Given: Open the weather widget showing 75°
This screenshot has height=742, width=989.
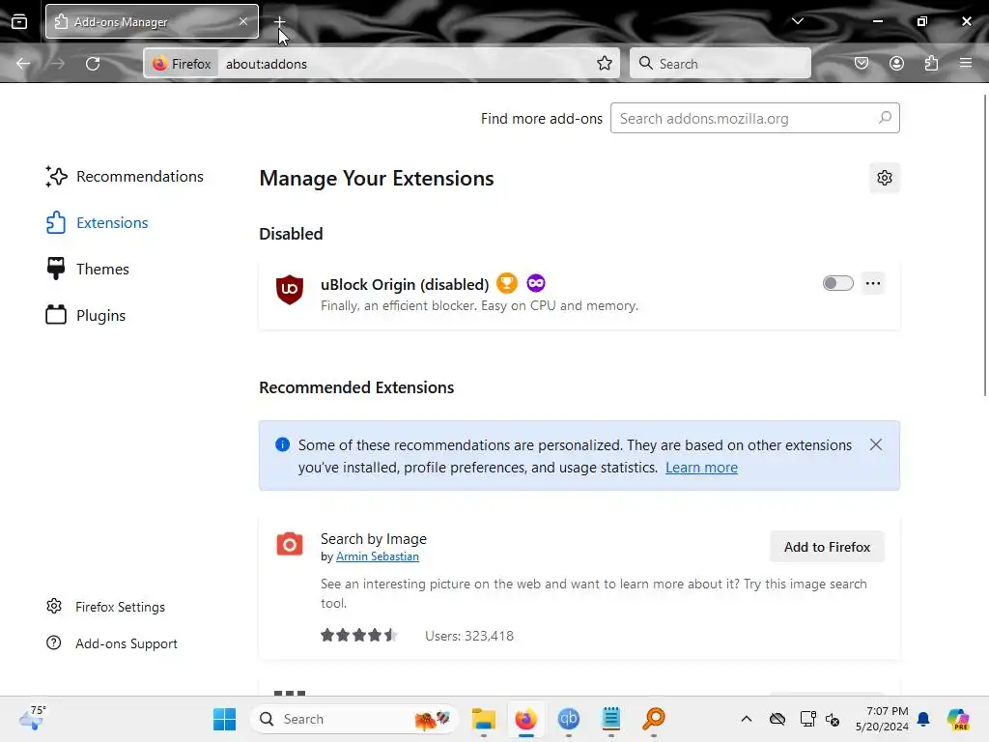Looking at the screenshot, I should 32,719.
